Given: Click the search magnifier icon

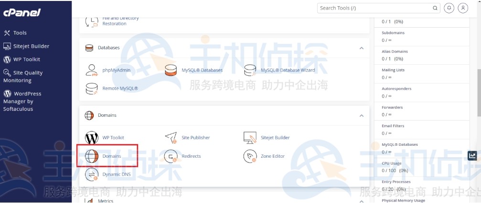Looking at the screenshot, I should pos(435,8).
